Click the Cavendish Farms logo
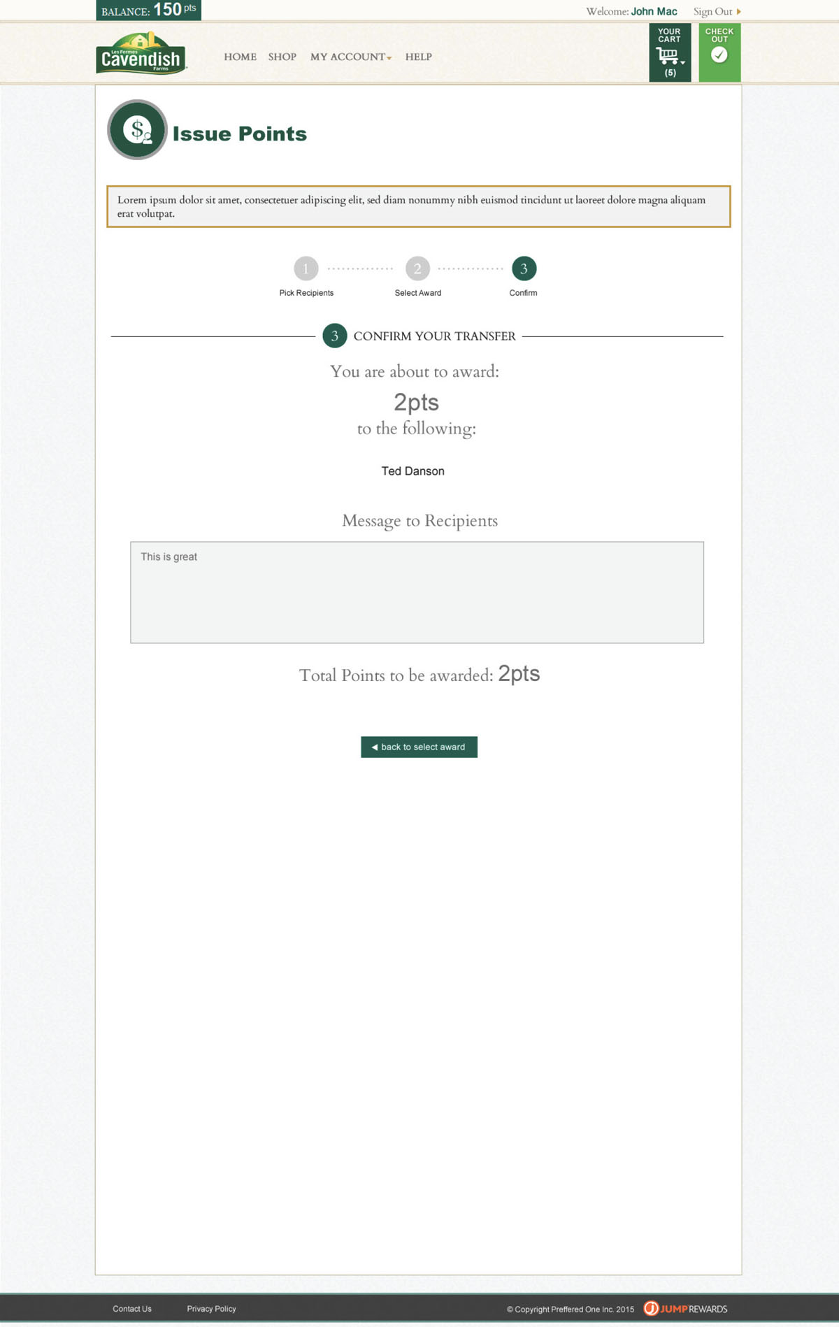The image size is (839, 1327). point(141,53)
